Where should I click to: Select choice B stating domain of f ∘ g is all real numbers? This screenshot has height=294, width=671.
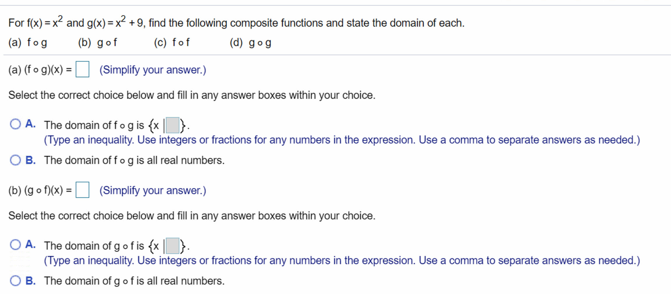coord(15,160)
